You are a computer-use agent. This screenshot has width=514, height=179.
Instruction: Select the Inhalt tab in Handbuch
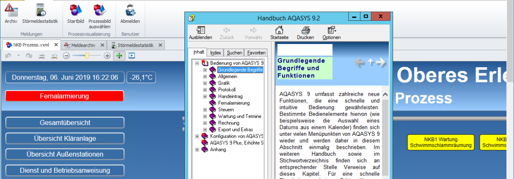coord(198,52)
